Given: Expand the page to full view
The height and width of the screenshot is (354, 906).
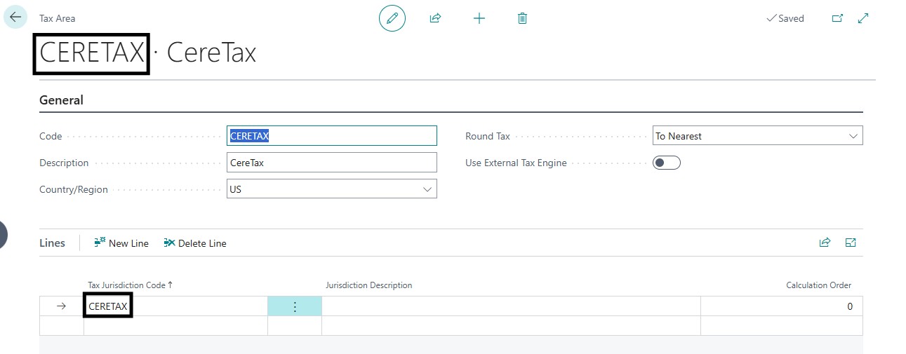Looking at the screenshot, I should [864, 18].
